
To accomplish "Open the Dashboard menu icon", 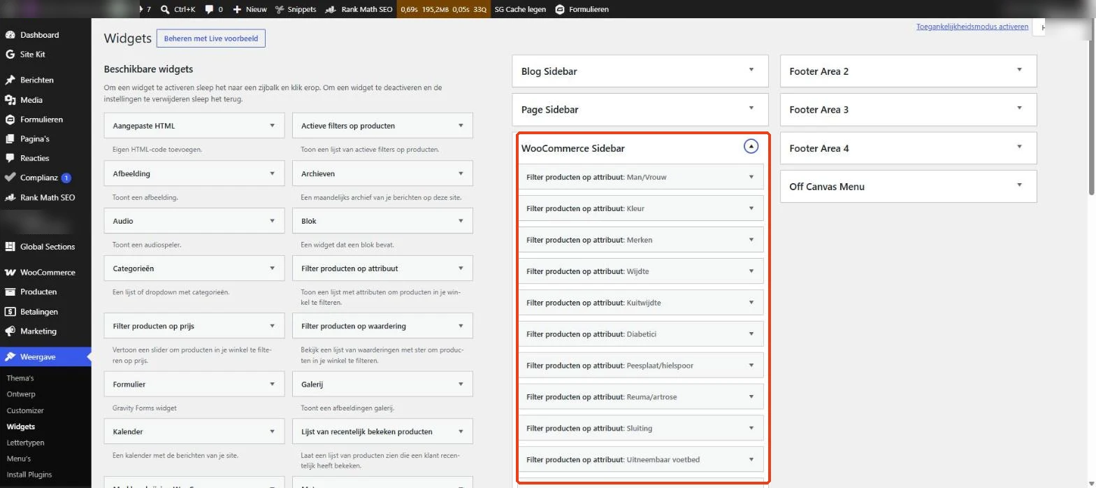I will pos(10,35).
